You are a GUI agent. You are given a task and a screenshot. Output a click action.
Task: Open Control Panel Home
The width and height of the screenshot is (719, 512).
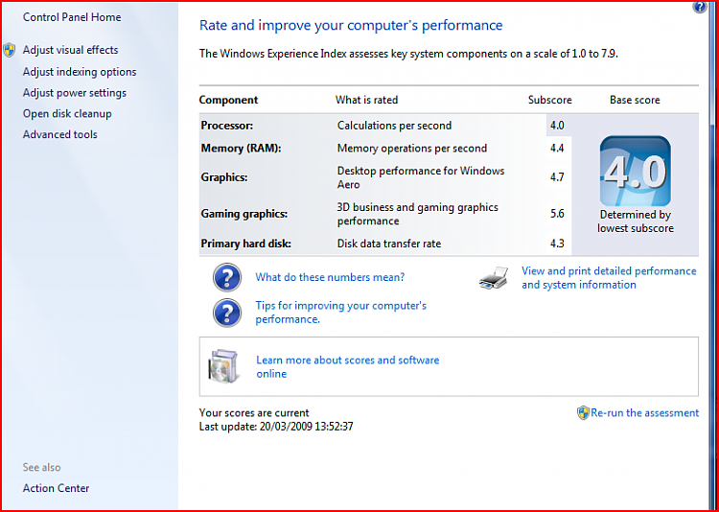pos(72,17)
